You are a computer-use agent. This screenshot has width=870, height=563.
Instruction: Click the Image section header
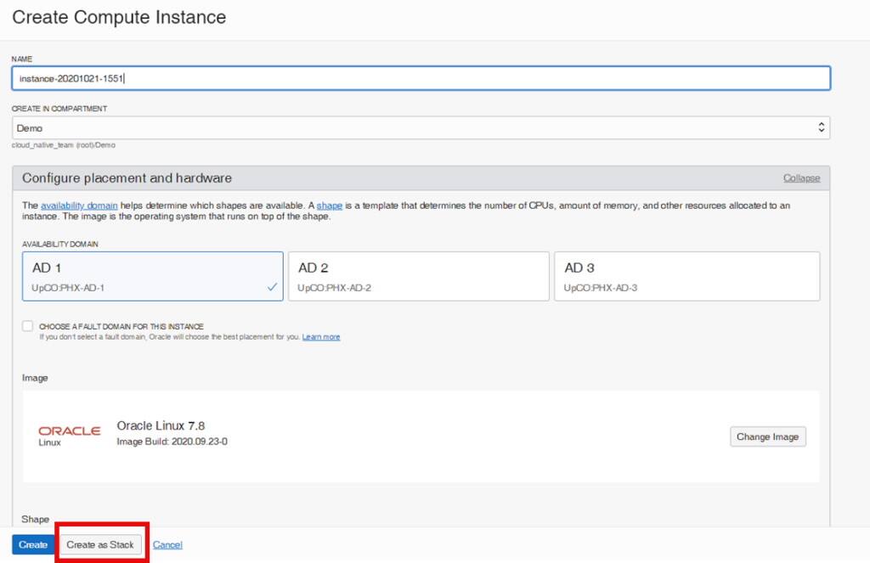coord(35,377)
